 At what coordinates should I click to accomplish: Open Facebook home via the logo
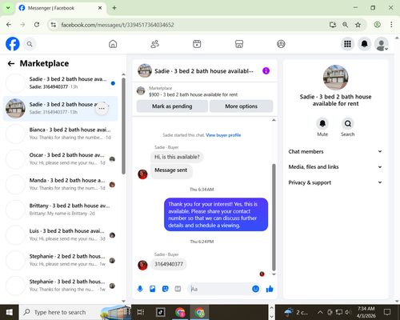click(13, 44)
